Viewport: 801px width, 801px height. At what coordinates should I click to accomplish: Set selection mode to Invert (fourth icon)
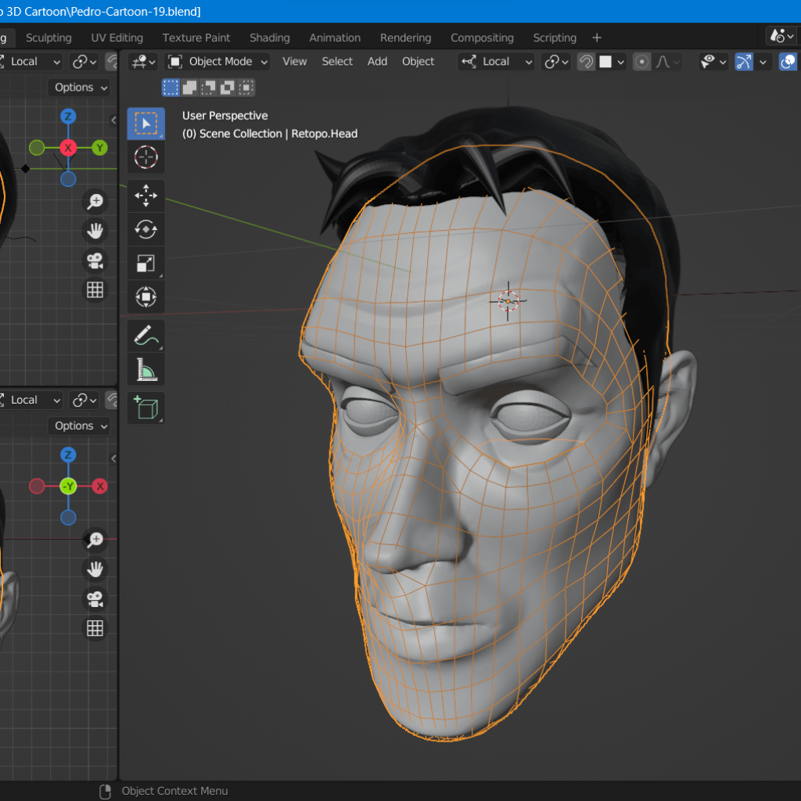(228, 88)
